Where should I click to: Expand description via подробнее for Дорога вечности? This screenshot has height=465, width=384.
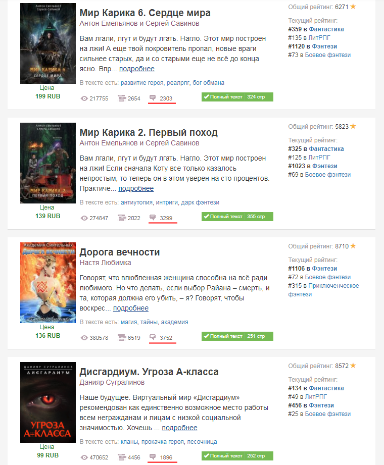click(x=131, y=308)
